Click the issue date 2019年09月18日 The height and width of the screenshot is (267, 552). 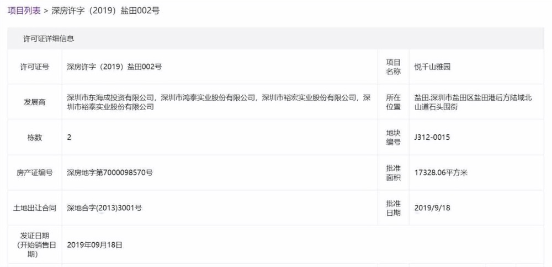(x=94, y=244)
